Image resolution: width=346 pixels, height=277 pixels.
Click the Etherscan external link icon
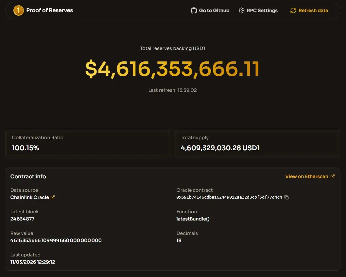coord(333,176)
